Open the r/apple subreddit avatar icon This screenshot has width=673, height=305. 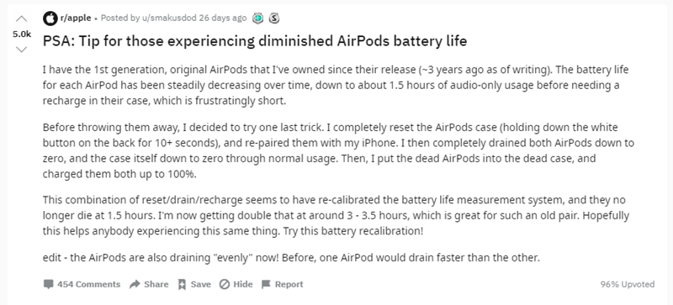coord(50,18)
